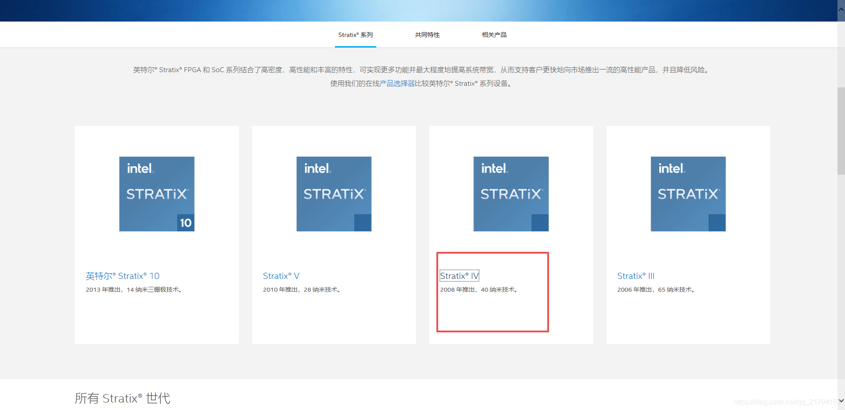Click the scrollbar up arrow
Image resolution: width=845 pixels, height=410 pixels.
tap(841, 9)
